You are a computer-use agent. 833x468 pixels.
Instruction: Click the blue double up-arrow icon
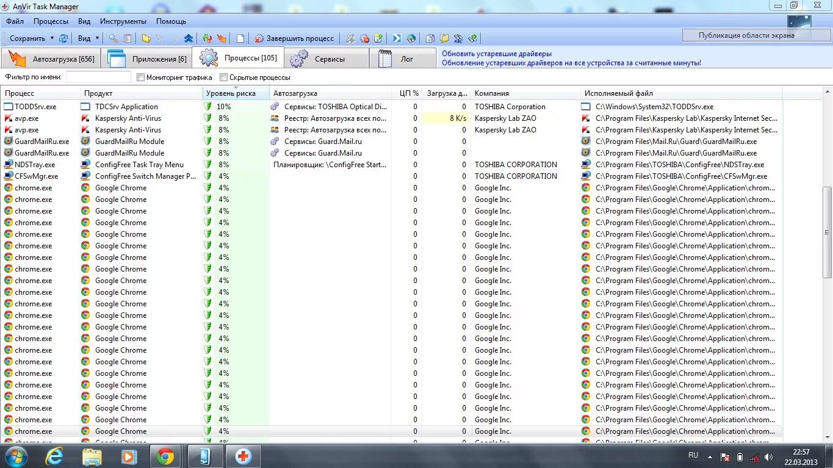coord(189,38)
